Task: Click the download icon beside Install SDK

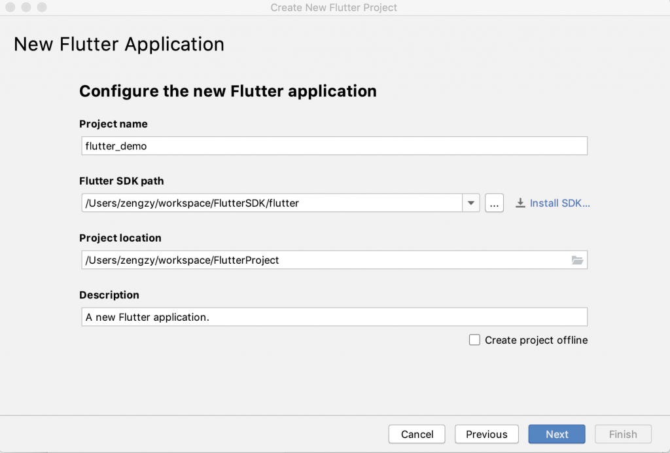Action: point(521,203)
